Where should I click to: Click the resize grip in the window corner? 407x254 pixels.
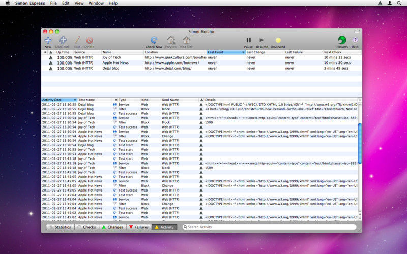[x=360, y=231]
